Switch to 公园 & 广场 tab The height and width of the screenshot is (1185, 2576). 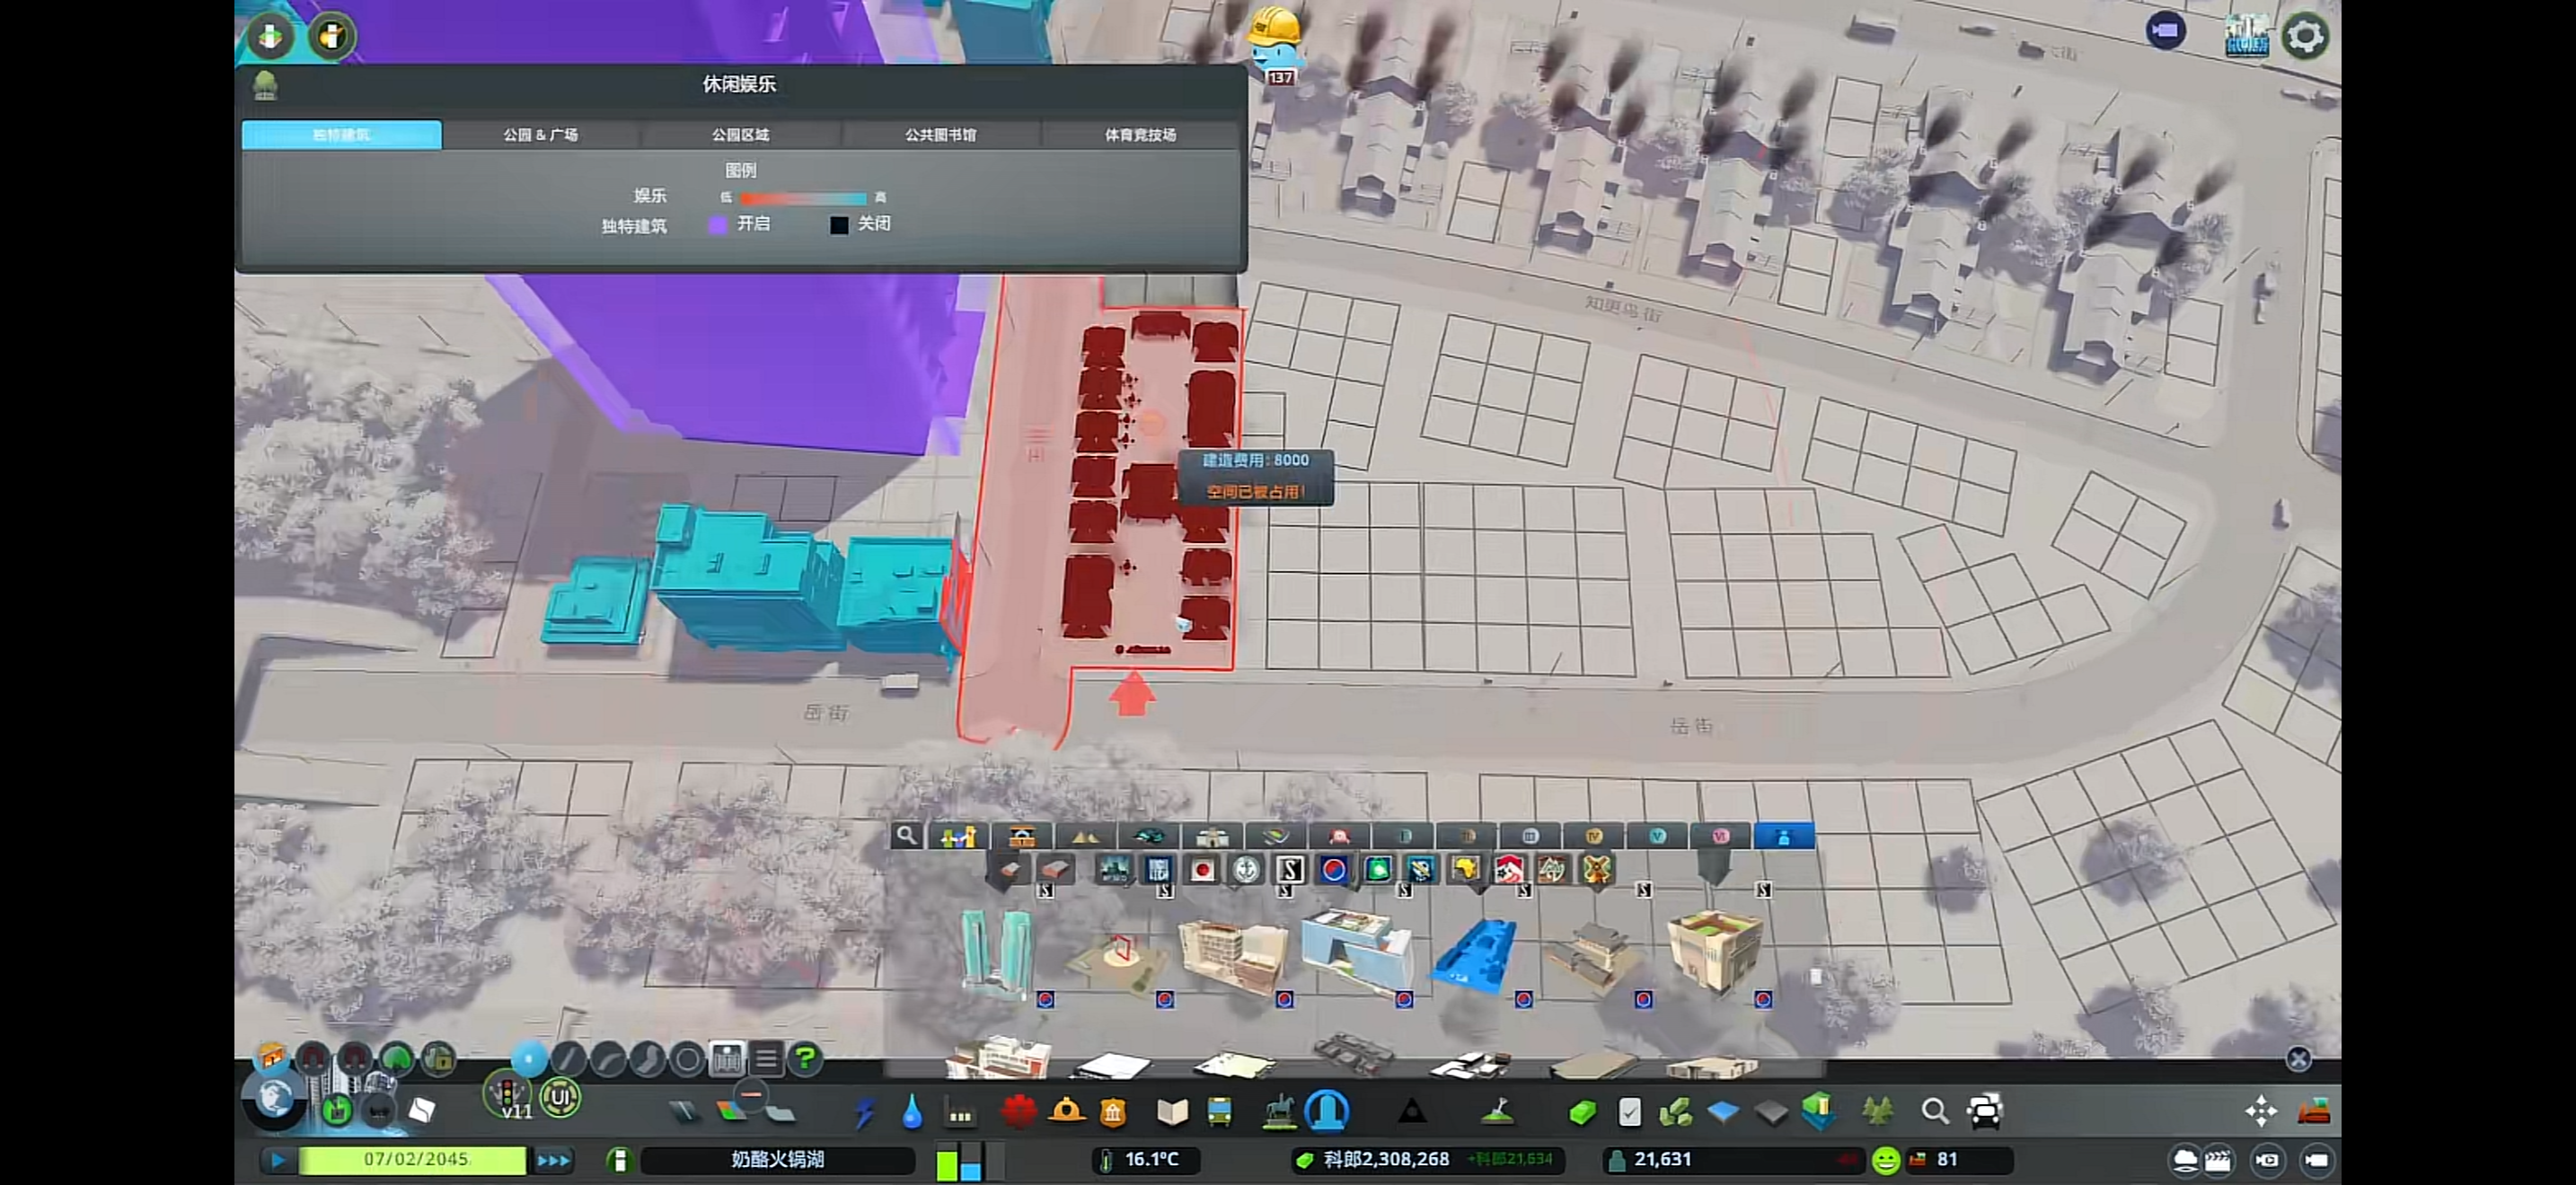(540, 135)
